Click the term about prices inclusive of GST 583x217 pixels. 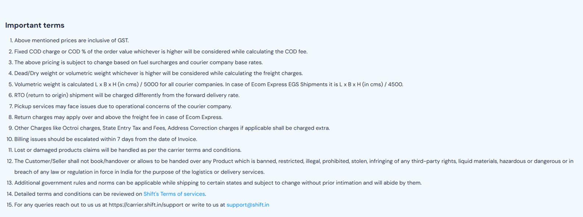click(x=71, y=41)
